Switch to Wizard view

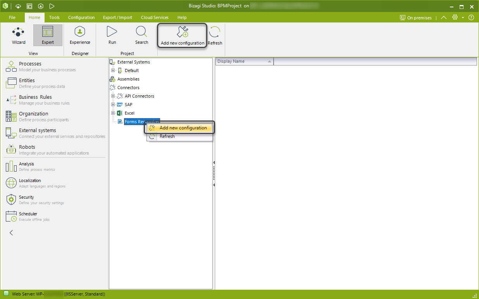click(x=19, y=36)
